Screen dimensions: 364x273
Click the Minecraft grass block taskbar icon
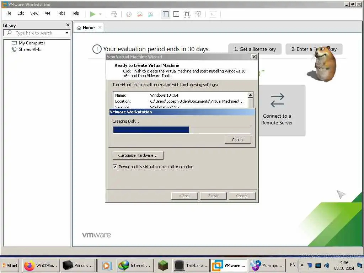tap(163, 266)
